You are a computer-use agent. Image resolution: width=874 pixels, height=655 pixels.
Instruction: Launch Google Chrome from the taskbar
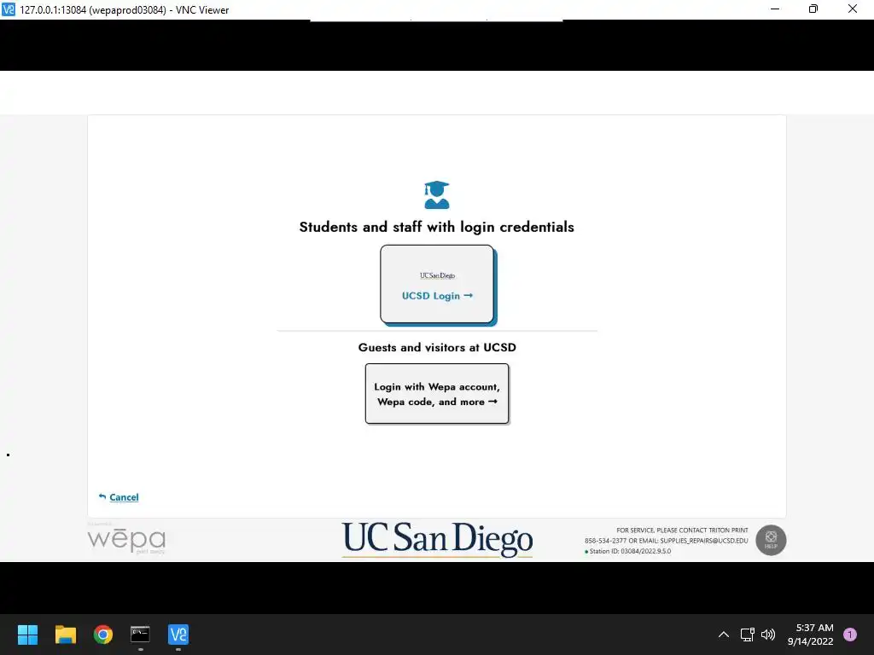coord(103,635)
